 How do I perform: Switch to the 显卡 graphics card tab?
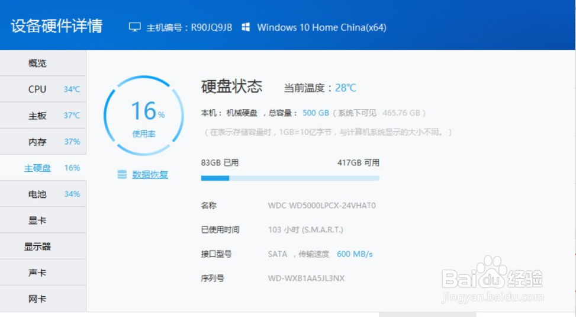point(43,220)
